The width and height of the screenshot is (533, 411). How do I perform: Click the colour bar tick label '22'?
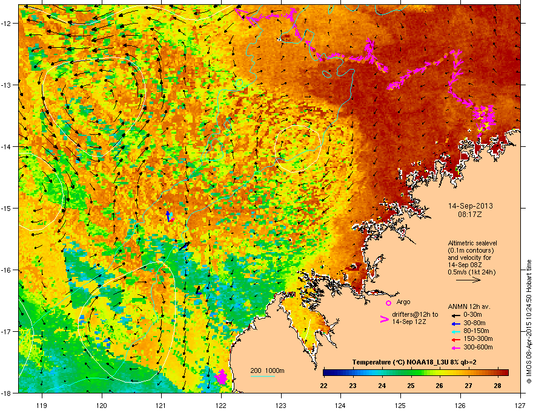tap(324, 386)
